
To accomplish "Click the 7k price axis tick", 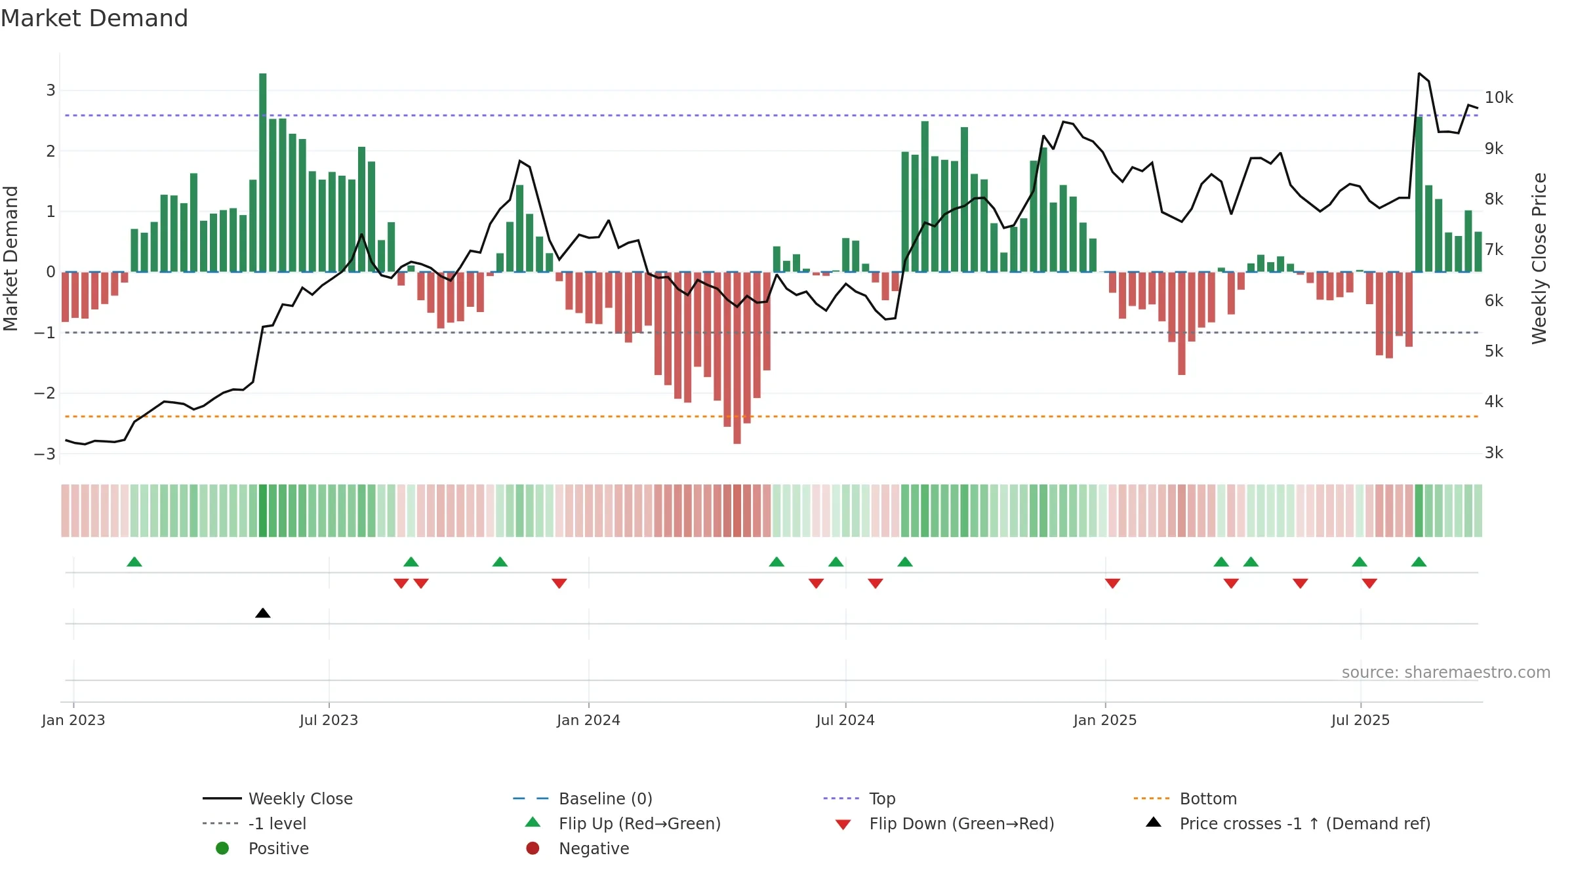I will [1494, 250].
